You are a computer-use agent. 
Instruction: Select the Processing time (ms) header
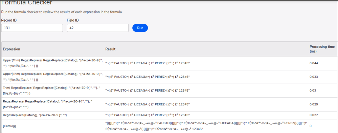click(x=322, y=49)
